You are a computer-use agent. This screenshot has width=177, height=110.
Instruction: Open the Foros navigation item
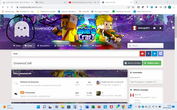click(x=28, y=46)
